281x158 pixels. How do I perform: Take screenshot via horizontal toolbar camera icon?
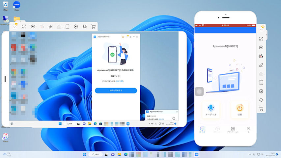(33, 27)
